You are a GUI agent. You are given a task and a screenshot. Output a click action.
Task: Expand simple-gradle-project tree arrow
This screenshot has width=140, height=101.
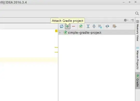pyautogui.click(x=60, y=33)
